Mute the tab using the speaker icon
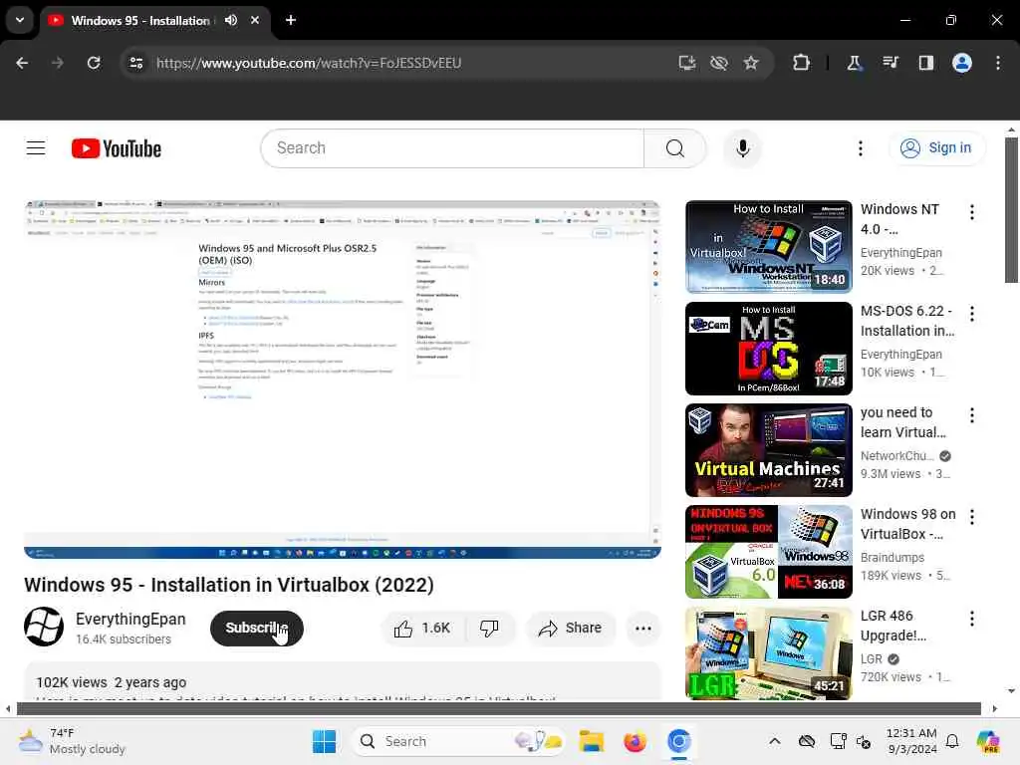Screen dimensions: 1020x765 click(231, 20)
